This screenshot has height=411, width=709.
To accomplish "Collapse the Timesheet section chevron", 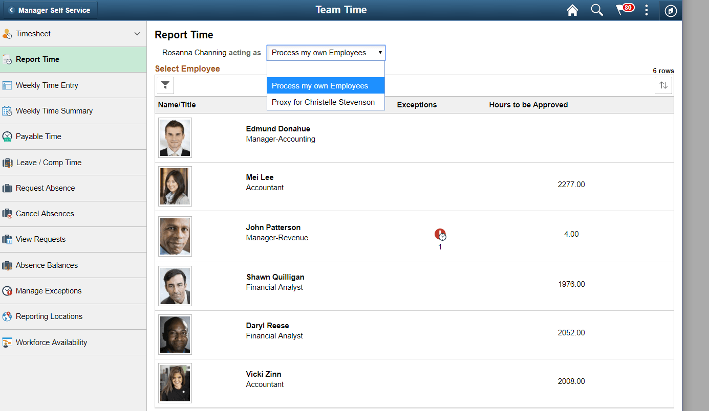I will (x=137, y=33).
